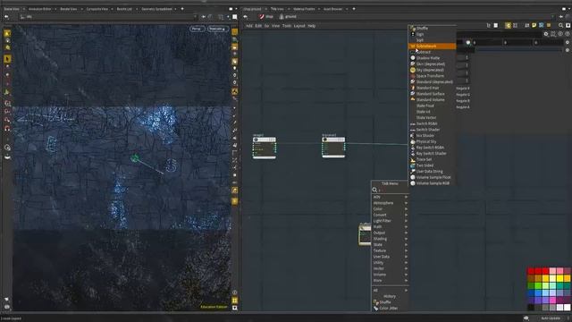Click the Standard Volume node icon
The height and width of the screenshot is (322, 572).
click(x=413, y=99)
